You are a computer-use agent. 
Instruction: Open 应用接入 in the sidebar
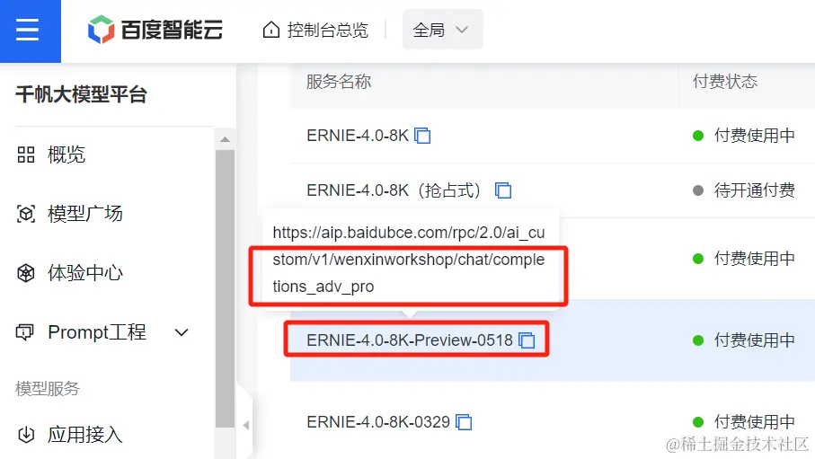click(x=85, y=435)
